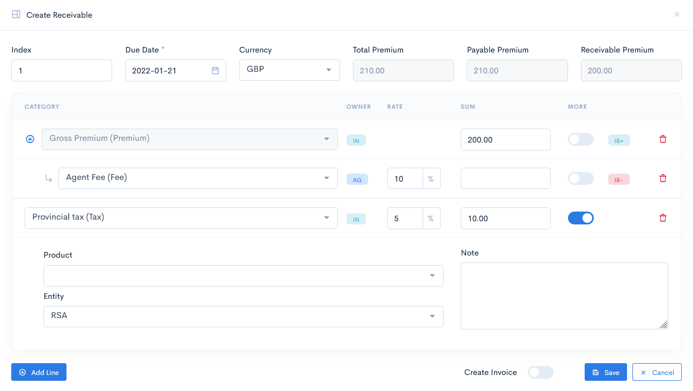Enable the toggle on Gross Premium row

pyautogui.click(x=580, y=139)
